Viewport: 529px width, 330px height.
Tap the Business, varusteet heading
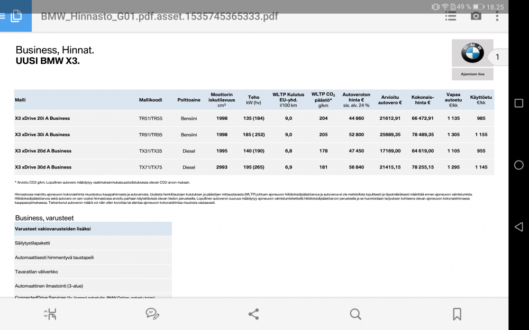44,218
